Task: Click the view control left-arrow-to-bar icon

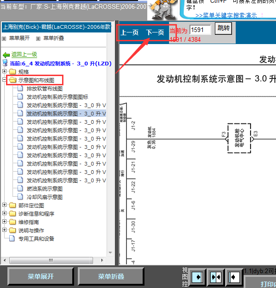Action: click(x=234, y=277)
